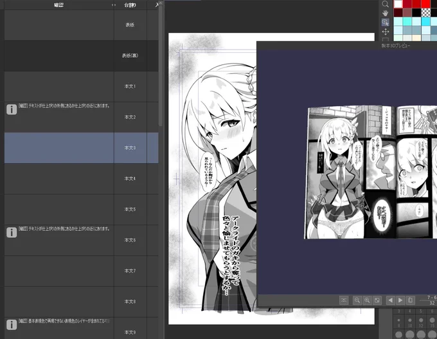
Task: Choose brush size preset 12
Action: (421, 322)
